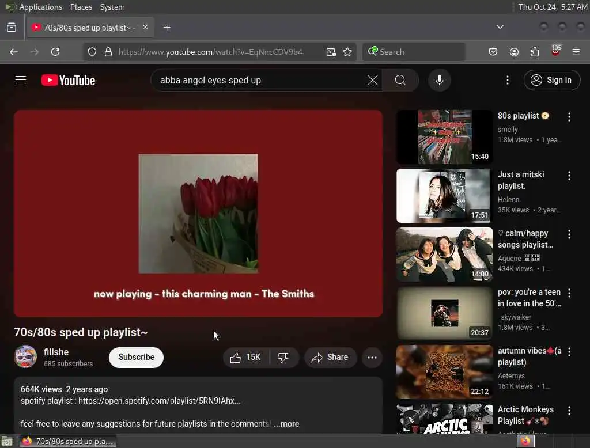
Task: Bookmark this page with star
Action: pos(347,52)
